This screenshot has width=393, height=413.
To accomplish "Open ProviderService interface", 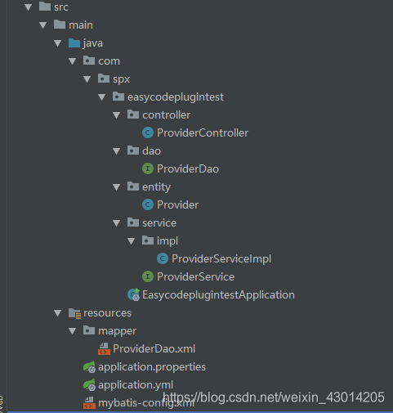I will coord(195,277).
